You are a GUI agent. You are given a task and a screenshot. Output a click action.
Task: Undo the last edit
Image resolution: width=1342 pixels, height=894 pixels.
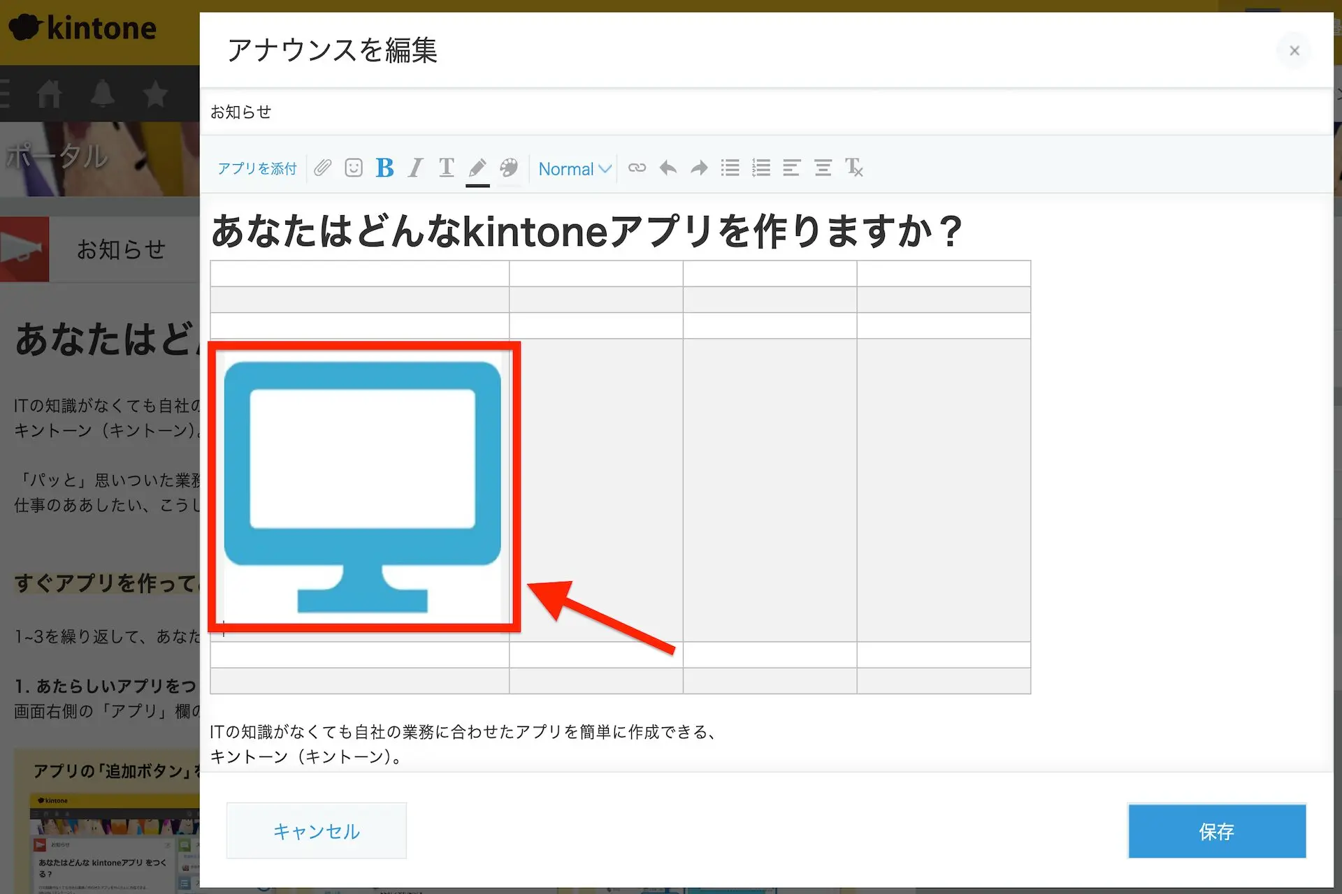click(668, 168)
